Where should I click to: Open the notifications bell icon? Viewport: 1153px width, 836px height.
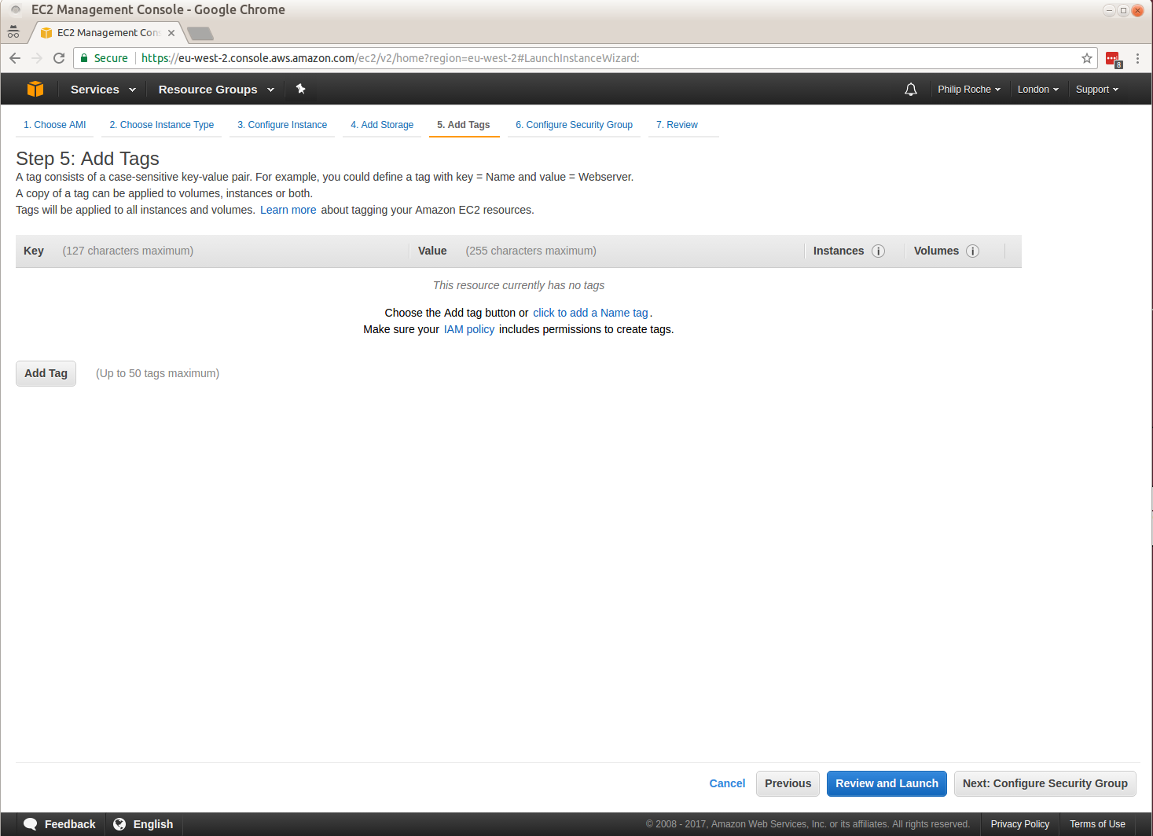point(911,90)
